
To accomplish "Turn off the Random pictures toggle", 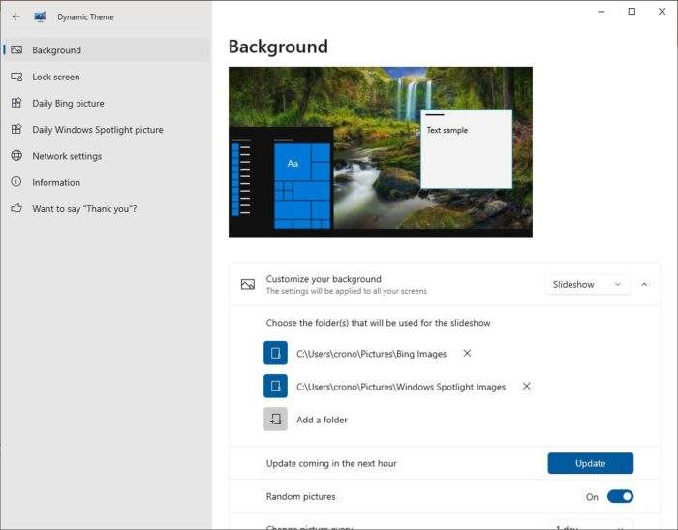I will (x=620, y=496).
